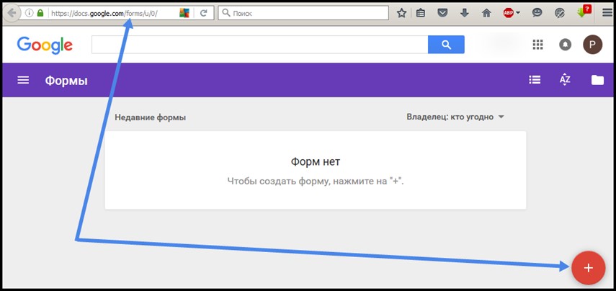
Task: Reload the page in the address bar
Action: tap(204, 13)
